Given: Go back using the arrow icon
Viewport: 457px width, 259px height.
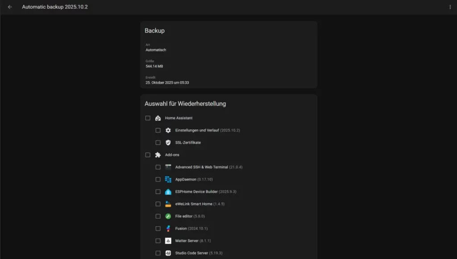Looking at the screenshot, I should click(10, 7).
